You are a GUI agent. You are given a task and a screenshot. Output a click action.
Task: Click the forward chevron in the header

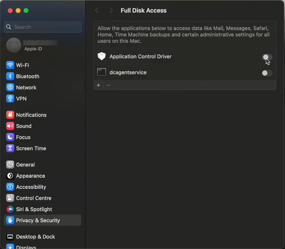pyautogui.click(x=111, y=11)
